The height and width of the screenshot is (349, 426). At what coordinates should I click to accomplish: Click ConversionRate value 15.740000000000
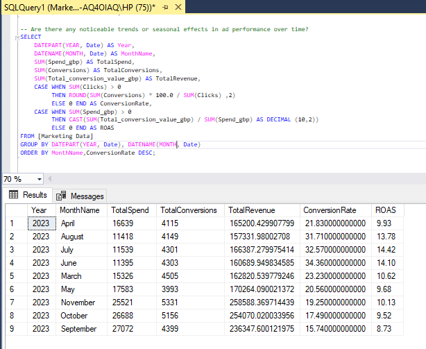(x=336, y=329)
